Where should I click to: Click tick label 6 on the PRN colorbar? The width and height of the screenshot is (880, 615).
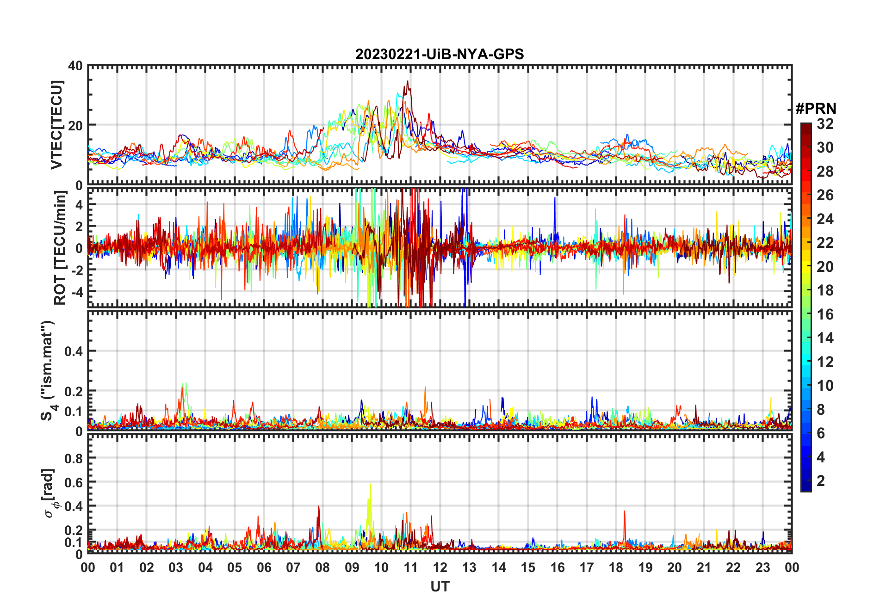click(821, 433)
